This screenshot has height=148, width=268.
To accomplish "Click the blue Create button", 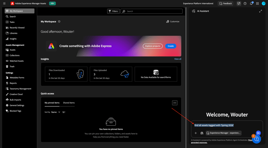I will 170,46.
